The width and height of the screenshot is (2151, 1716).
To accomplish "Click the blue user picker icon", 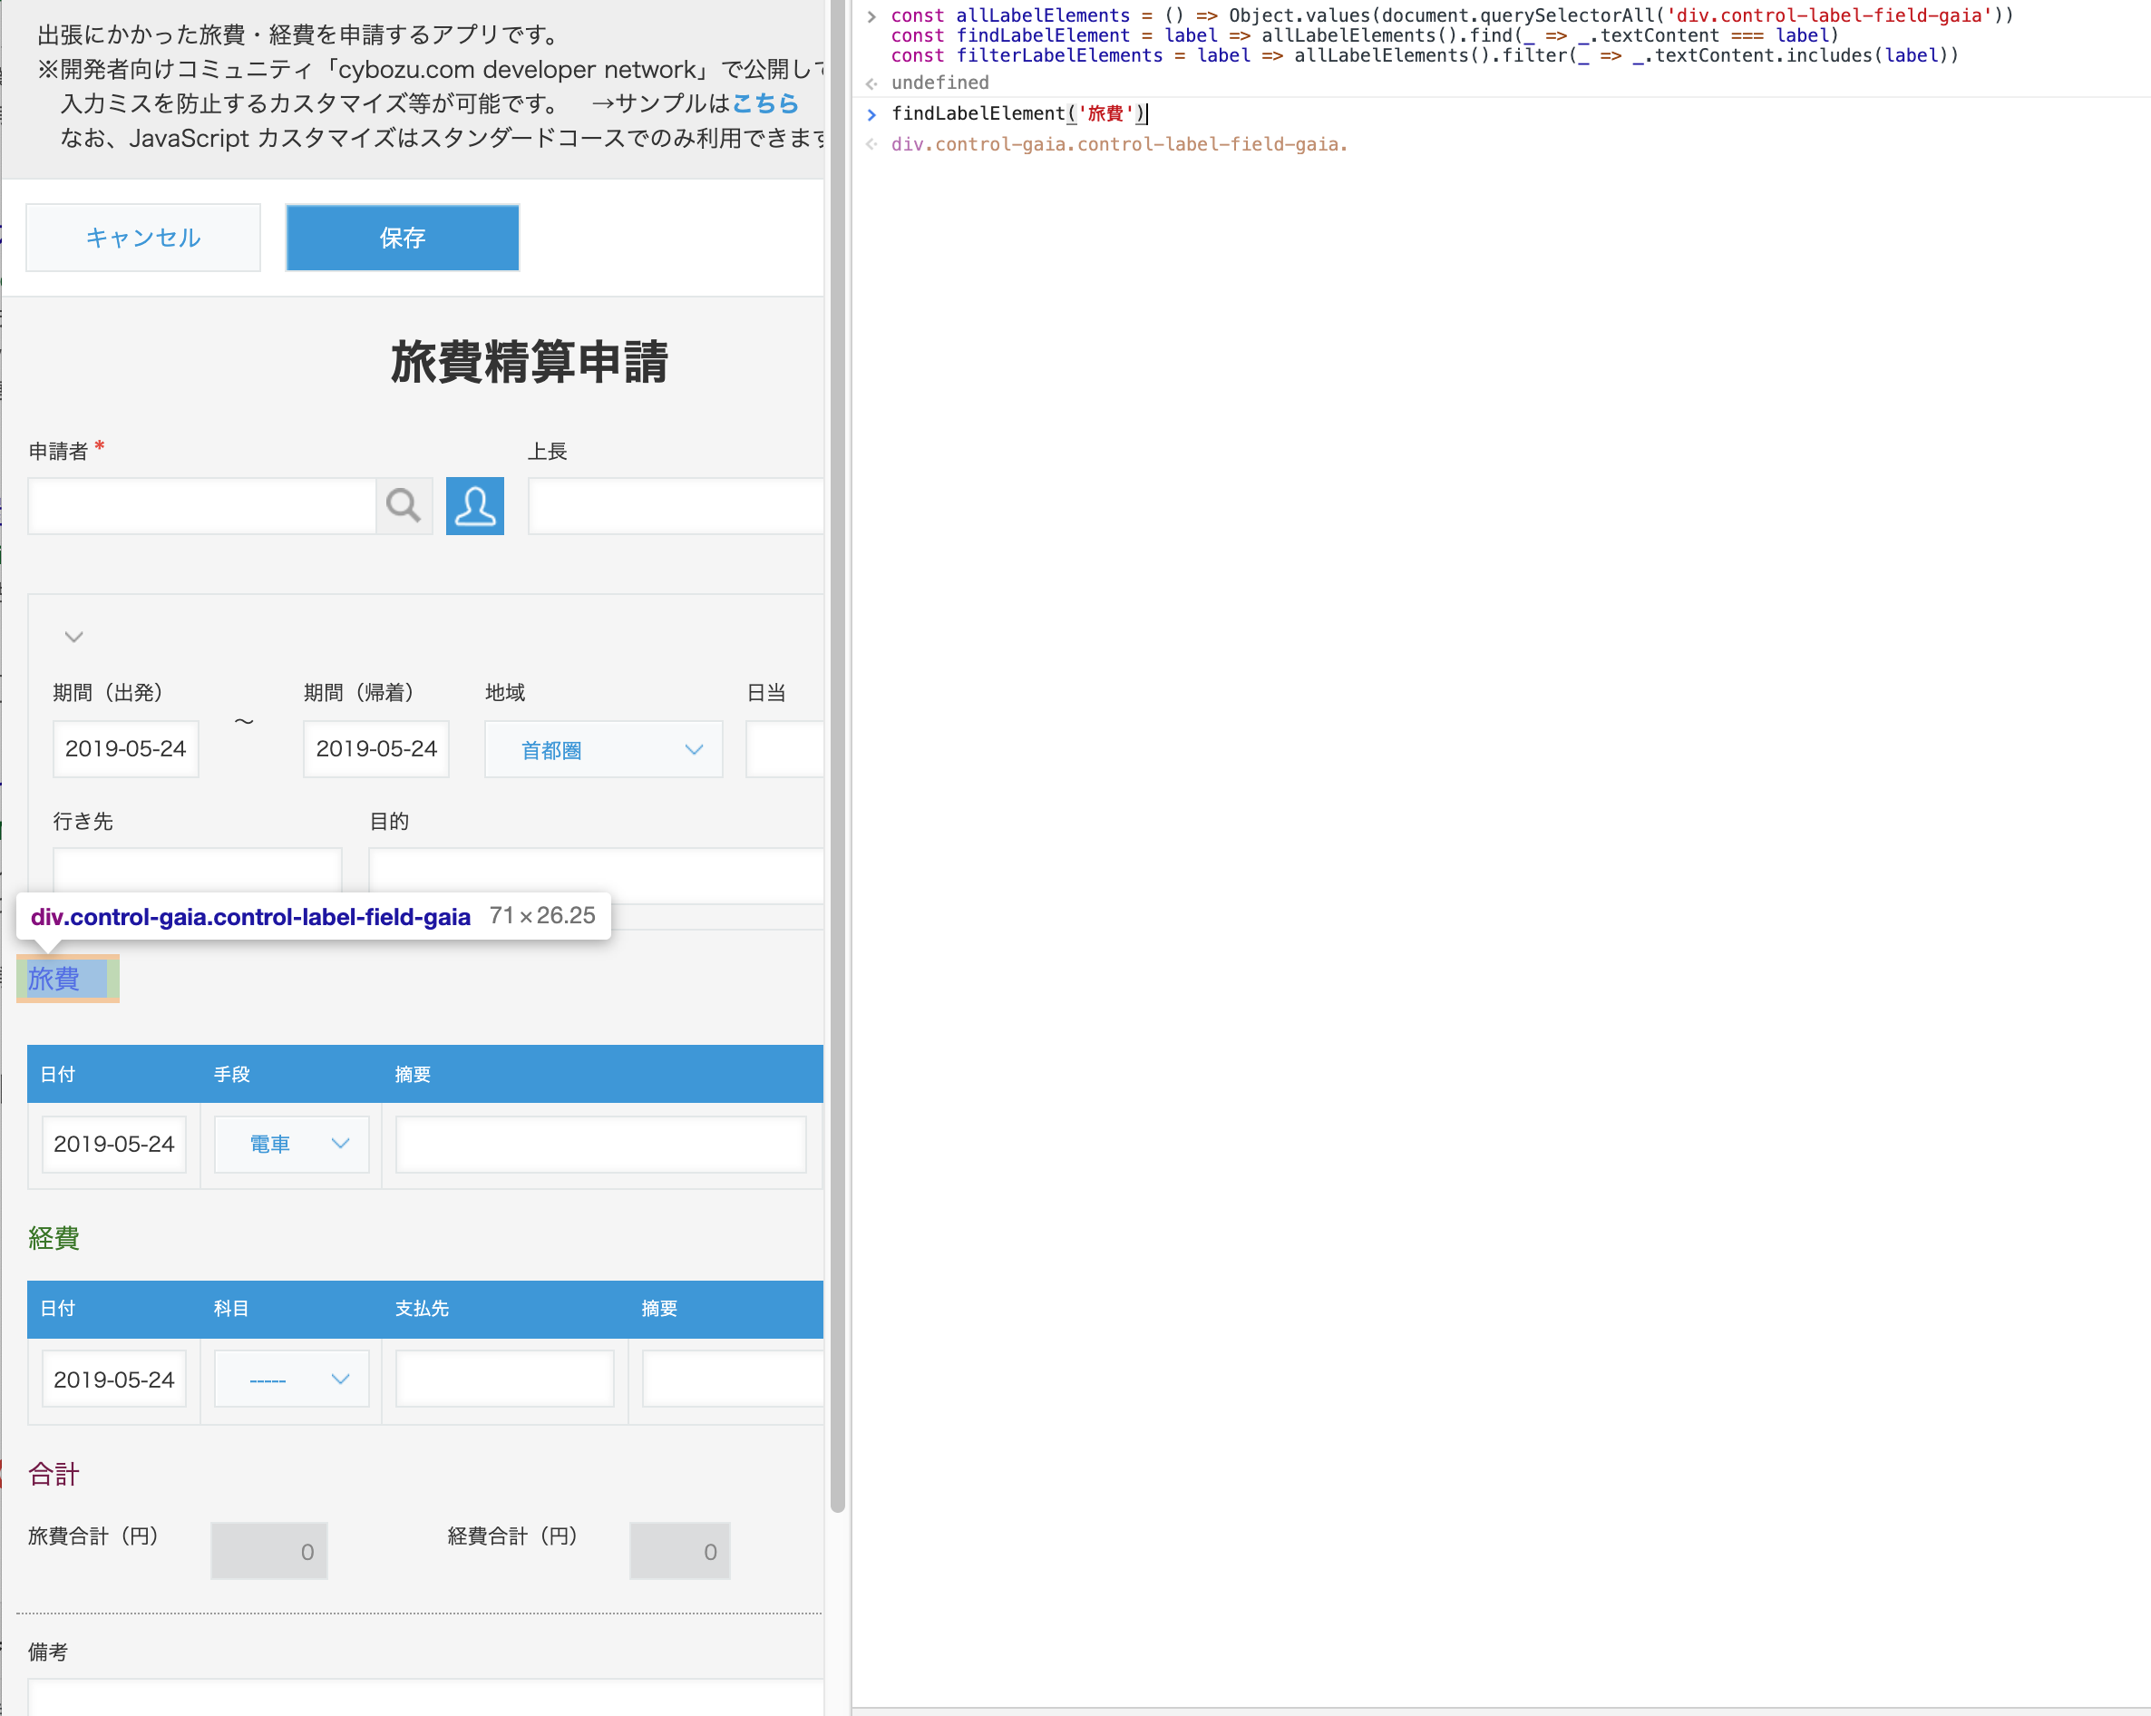I will coord(475,506).
